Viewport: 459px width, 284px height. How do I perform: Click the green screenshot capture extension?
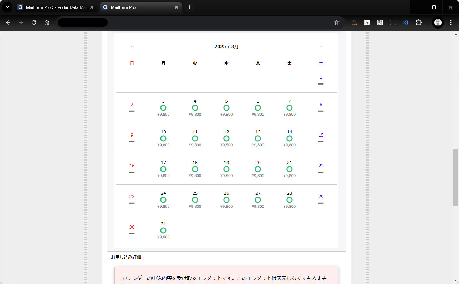(x=393, y=22)
